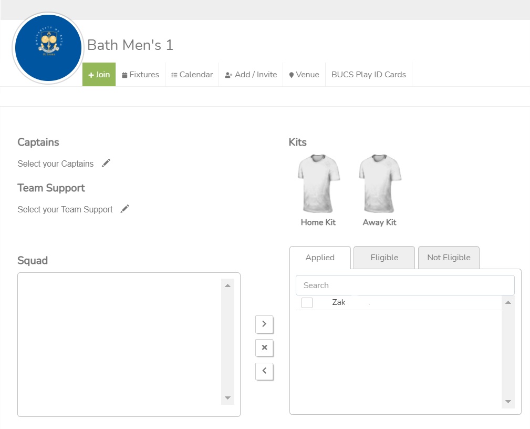Viewport: 530px width, 429px height.
Task: Open the Applied tab
Action: [320, 258]
